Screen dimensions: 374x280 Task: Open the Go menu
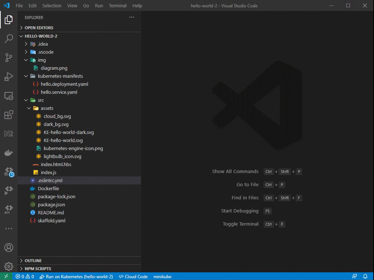[86, 5]
